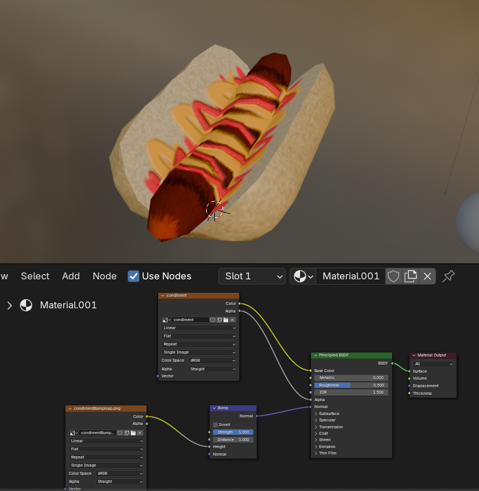Toggle the Use Nodes checkbox
Viewport: 479px width, 491px height.
point(133,276)
